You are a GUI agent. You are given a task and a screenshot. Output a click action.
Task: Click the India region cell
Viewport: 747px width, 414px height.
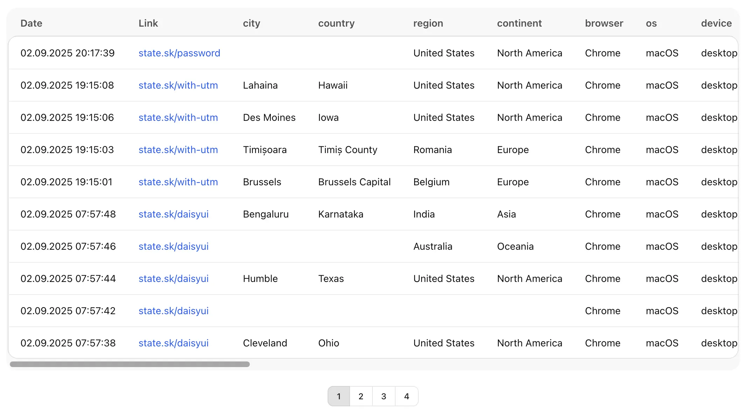[424, 214]
